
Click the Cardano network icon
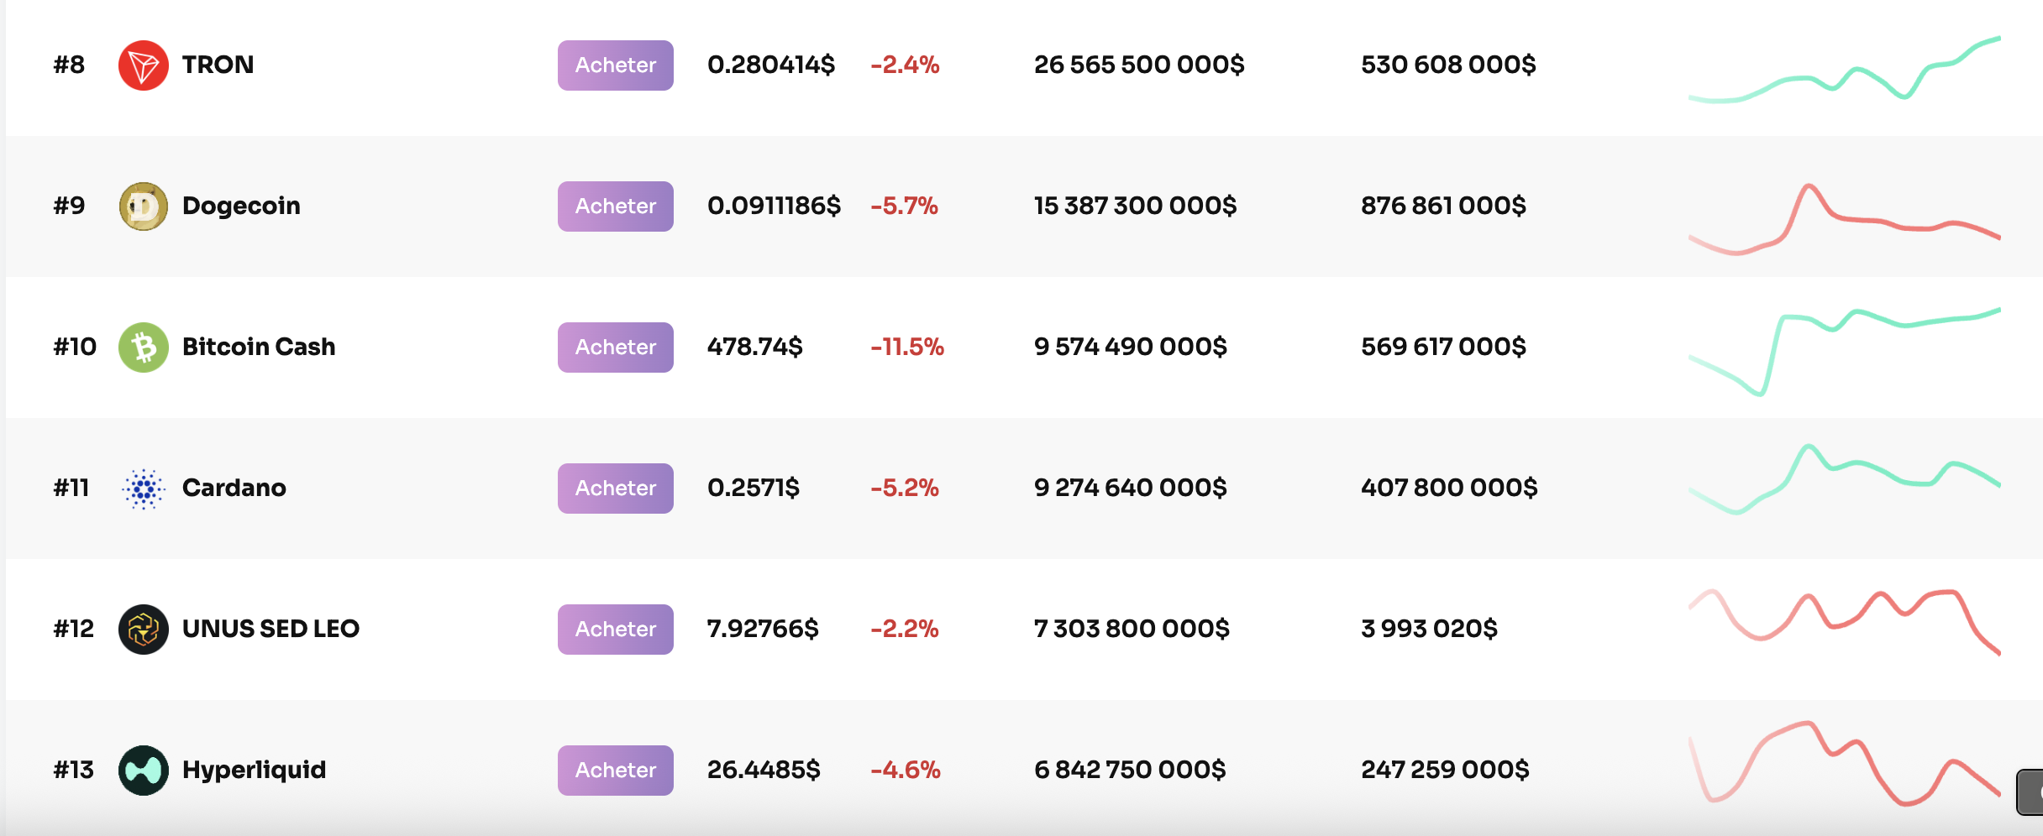(x=144, y=488)
